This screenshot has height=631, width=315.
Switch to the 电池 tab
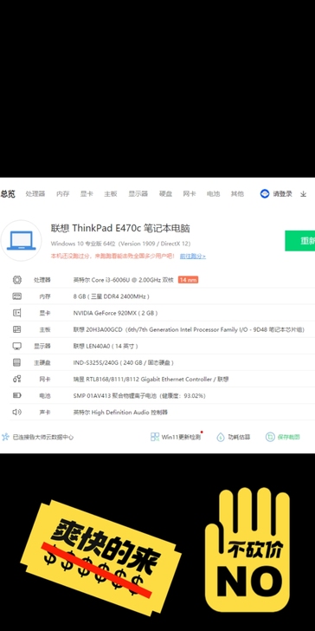click(214, 194)
